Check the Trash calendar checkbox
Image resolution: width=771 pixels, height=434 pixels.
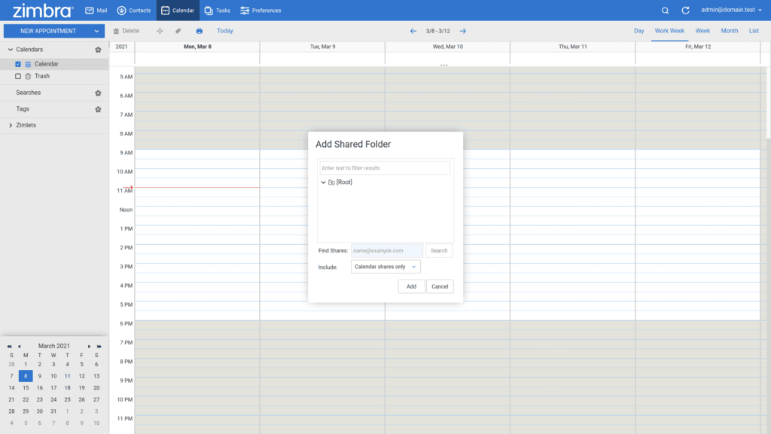[x=18, y=76]
